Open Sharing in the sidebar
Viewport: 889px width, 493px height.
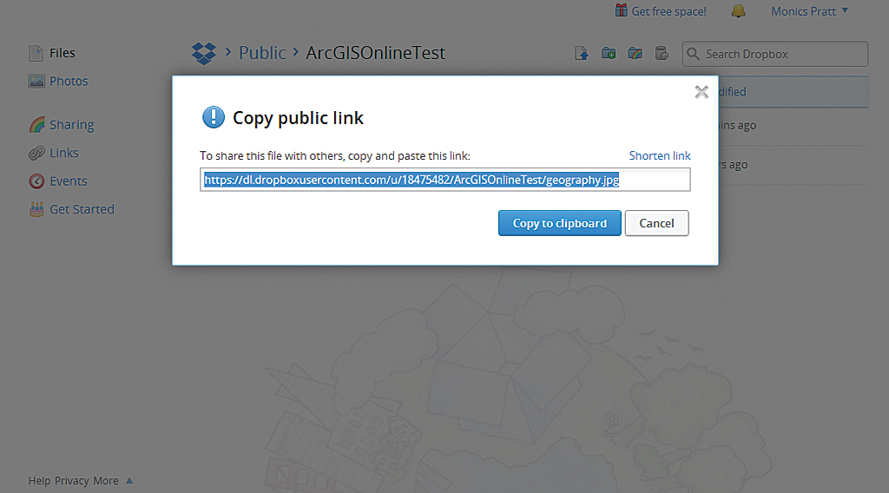point(71,125)
